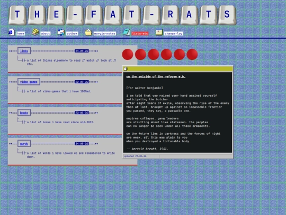Viewport: 286px width, 215px height.
Task: Click the line 'empires collapse. gang leaders'
Action: coord(153,118)
